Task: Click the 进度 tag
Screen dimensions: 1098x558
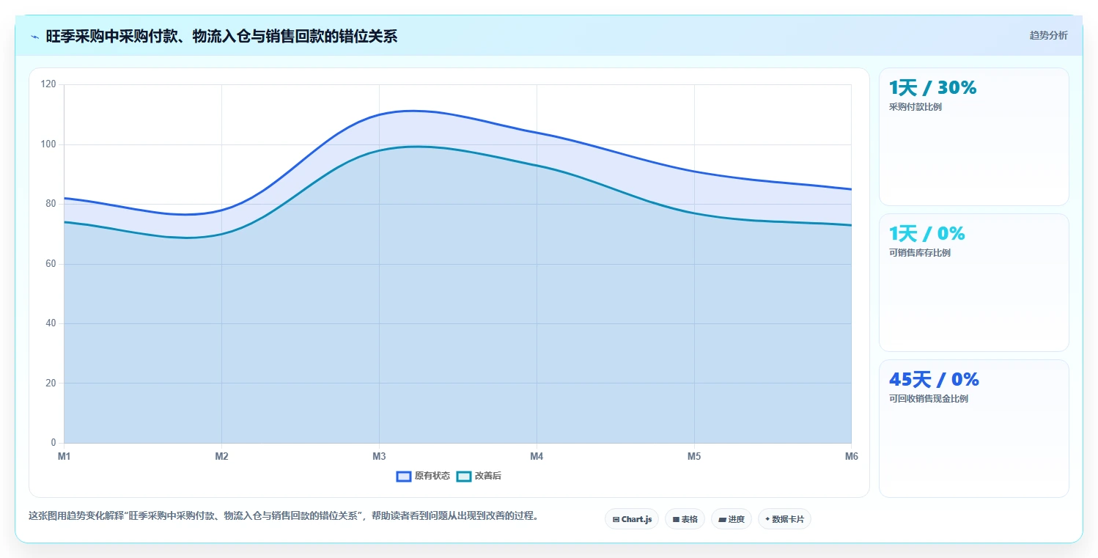Action: click(x=732, y=519)
